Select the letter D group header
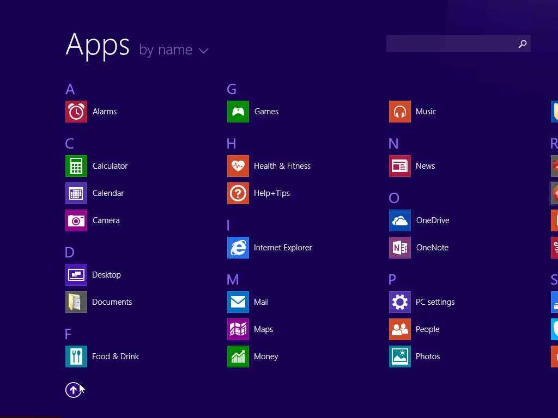This screenshot has height=418, width=558. coord(70,253)
